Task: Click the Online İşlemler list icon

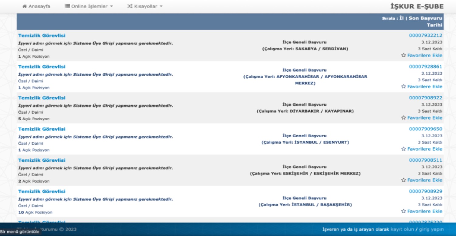Action: [67, 6]
